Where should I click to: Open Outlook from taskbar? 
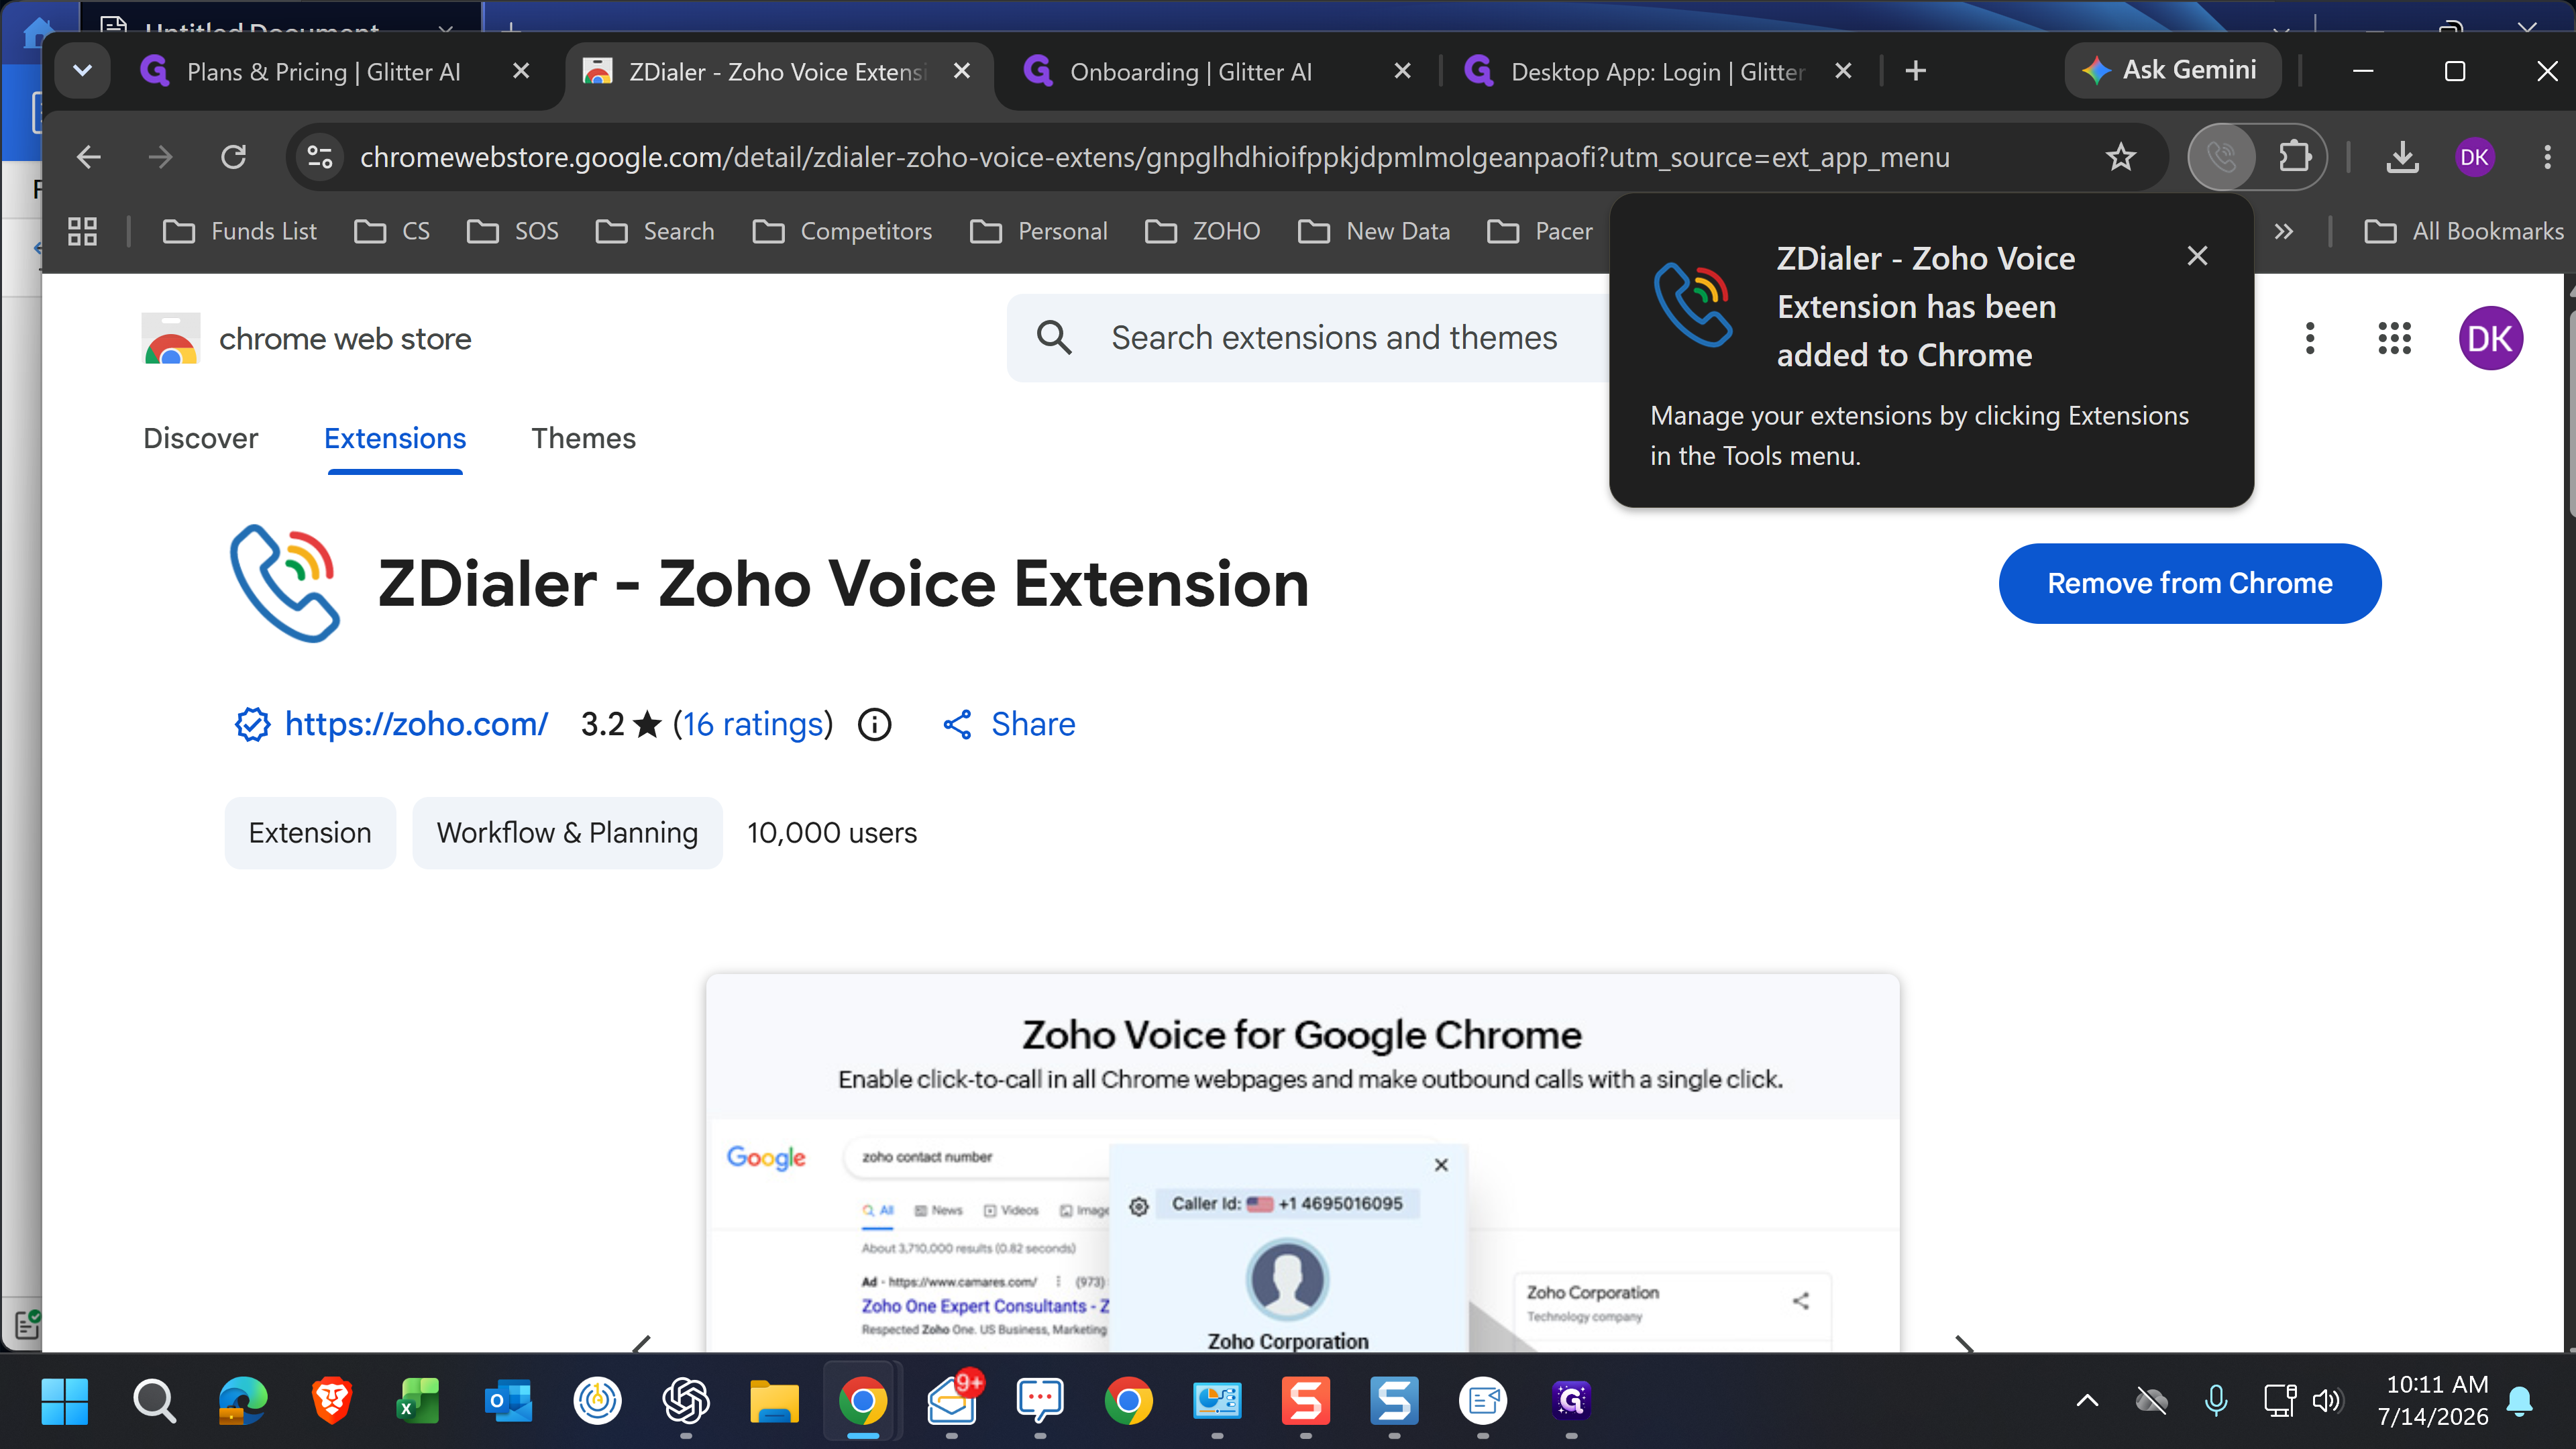(508, 1401)
